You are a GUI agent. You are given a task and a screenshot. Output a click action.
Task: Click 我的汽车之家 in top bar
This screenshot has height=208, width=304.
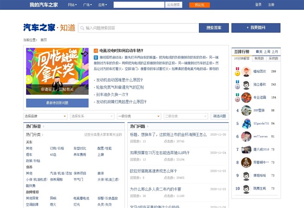pos(43,5)
